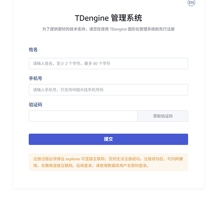Click the 手机号 field label
The height and width of the screenshot is (200, 224).
point(36,78)
